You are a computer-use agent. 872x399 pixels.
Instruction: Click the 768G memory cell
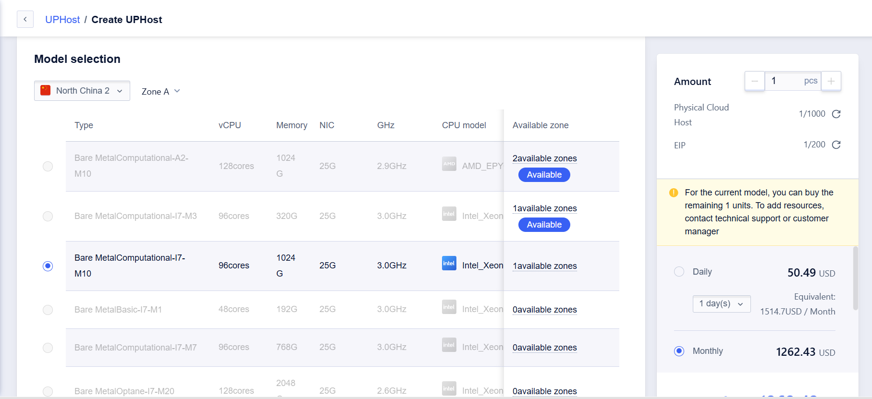pyautogui.click(x=287, y=347)
